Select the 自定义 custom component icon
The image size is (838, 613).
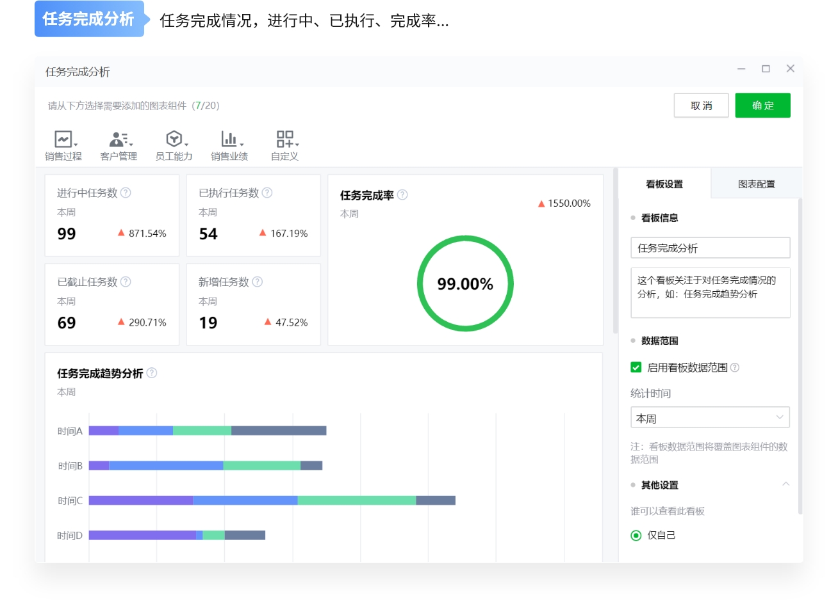click(x=284, y=138)
